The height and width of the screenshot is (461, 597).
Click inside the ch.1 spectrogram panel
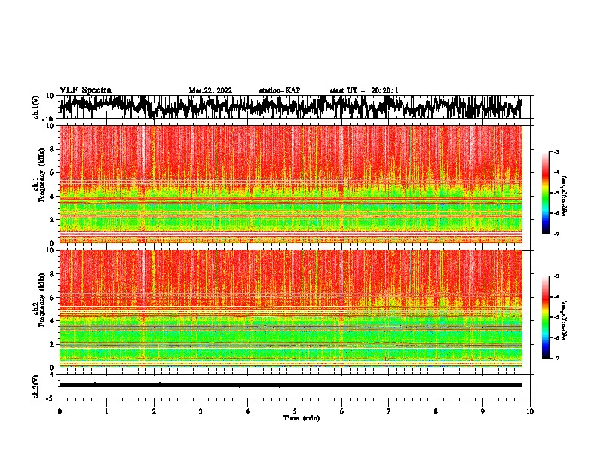tap(290, 184)
